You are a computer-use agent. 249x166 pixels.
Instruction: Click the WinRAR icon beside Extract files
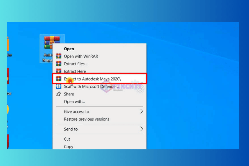[x=58, y=64]
